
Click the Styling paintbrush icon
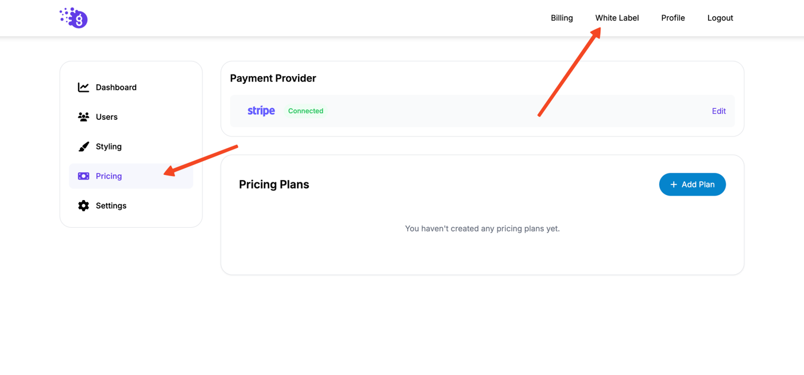[83, 147]
